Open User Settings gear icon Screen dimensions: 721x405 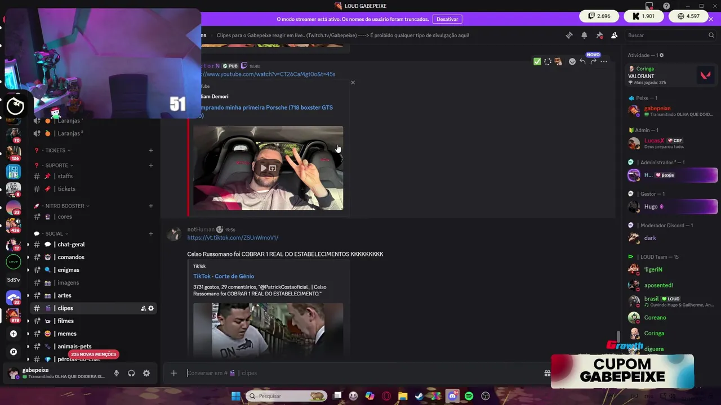click(x=146, y=373)
